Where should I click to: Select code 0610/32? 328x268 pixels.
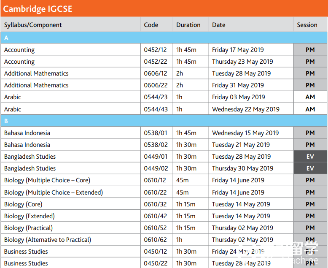(x=155, y=204)
